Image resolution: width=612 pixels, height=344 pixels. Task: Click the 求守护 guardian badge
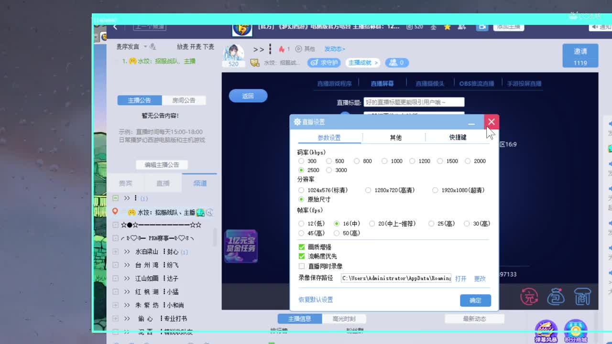(x=324, y=63)
